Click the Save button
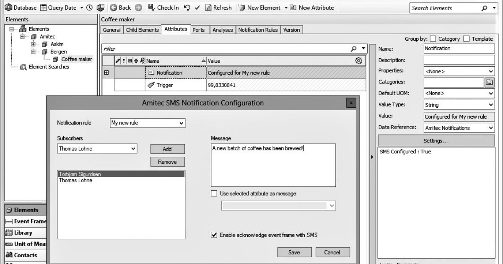 (x=294, y=252)
